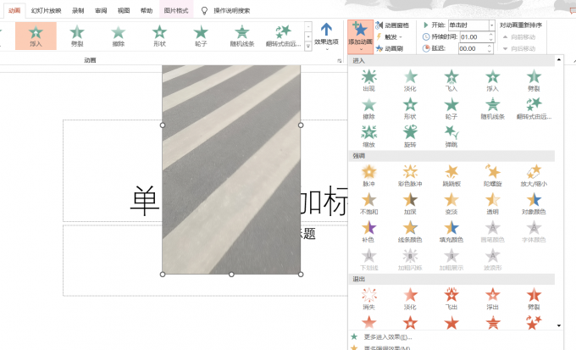Apply 透明 emphasis effect
Image resolution: width=576 pixels, height=350 pixels.
[x=492, y=203]
